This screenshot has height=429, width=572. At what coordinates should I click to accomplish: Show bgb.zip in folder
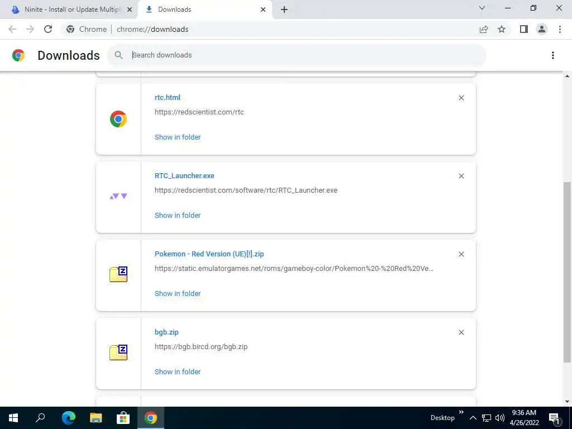pyautogui.click(x=178, y=371)
